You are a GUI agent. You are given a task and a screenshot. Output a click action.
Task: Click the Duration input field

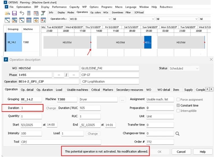31,108
